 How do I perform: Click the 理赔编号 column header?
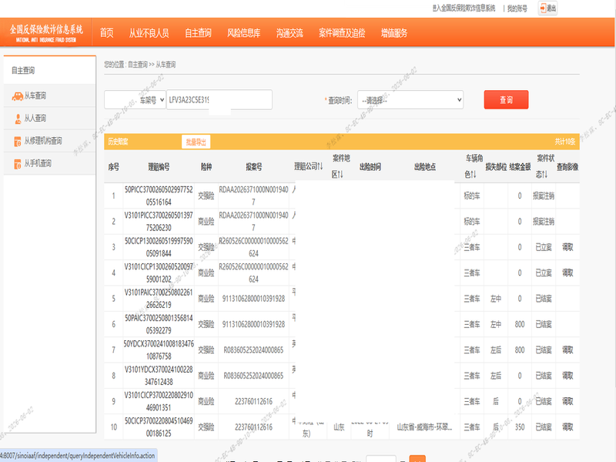[x=159, y=167]
